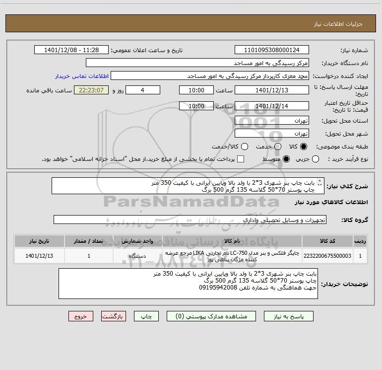Click the نام کالا column header
Image resolution: width=382 pixels, height=370 pixels.
[x=232, y=241]
